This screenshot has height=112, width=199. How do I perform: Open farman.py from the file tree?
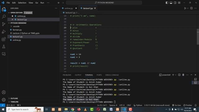pyautogui.click(x=17, y=30)
